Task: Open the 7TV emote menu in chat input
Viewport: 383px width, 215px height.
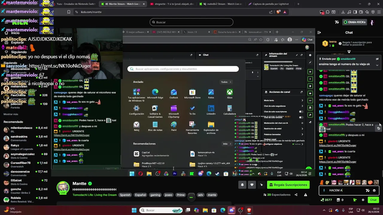Action: coord(368,191)
